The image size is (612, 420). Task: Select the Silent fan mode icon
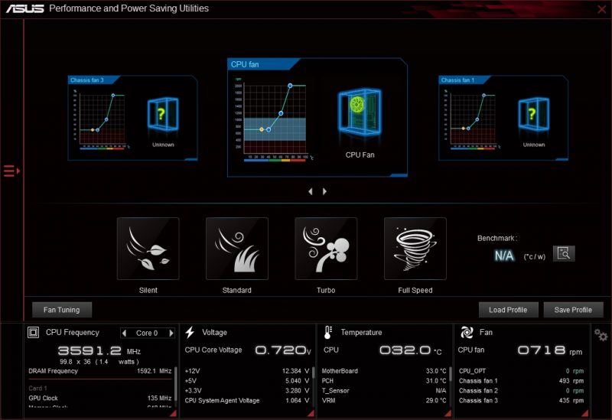148,249
